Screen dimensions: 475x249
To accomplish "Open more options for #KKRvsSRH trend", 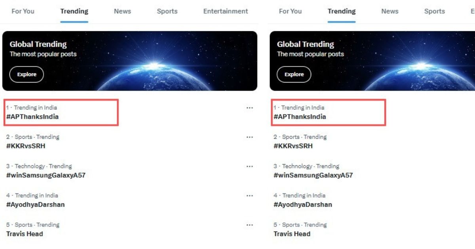I will coord(249,137).
